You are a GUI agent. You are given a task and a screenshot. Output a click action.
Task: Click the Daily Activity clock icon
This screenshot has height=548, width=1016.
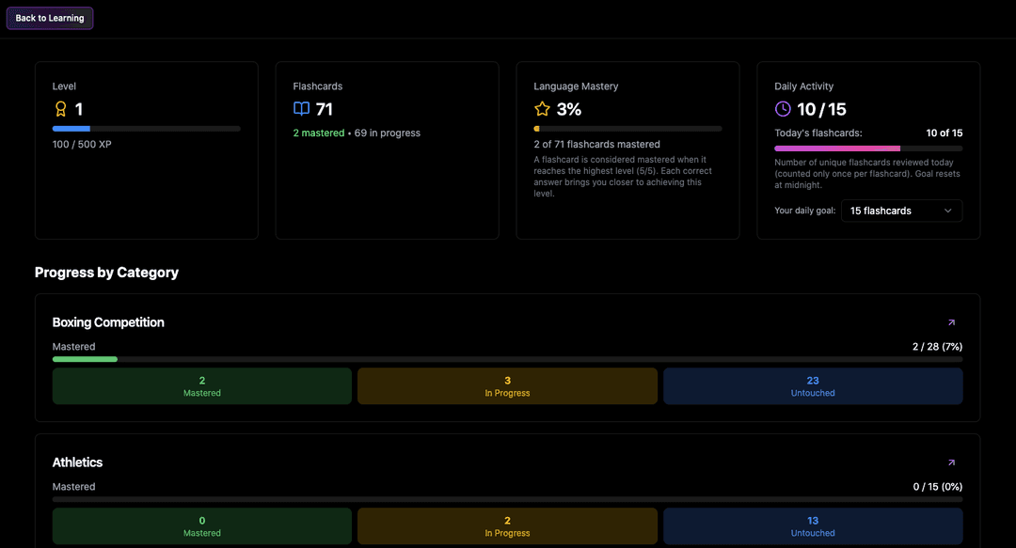tap(784, 109)
